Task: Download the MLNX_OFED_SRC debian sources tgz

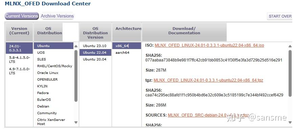Action: click(208, 115)
